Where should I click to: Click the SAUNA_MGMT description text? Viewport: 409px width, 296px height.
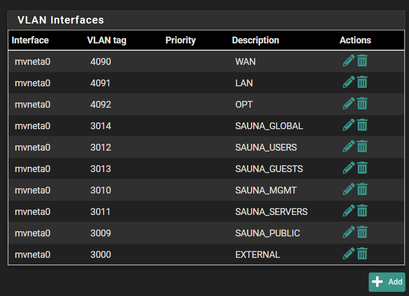pos(266,190)
